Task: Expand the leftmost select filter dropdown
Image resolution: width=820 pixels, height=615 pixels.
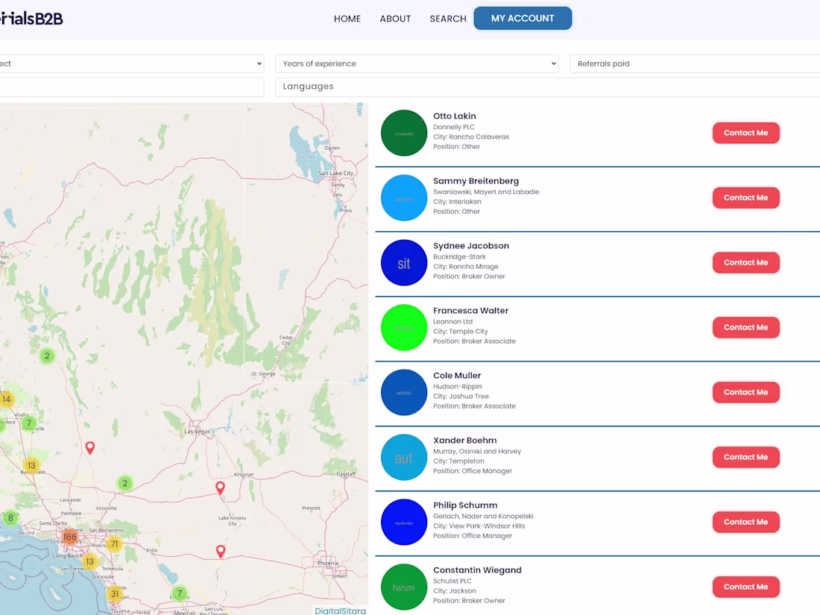Action: [130, 63]
